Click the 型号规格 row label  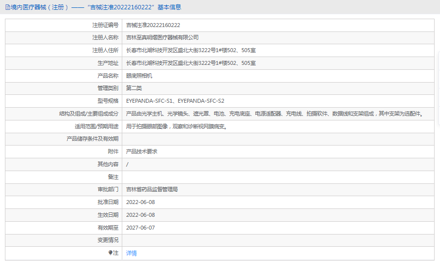click(108, 101)
